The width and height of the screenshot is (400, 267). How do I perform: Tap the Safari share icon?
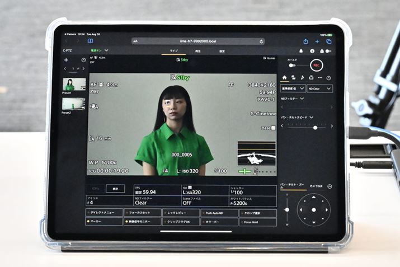(x=305, y=41)
